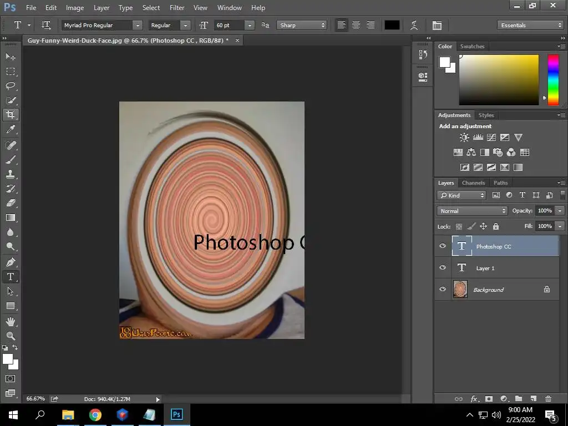
Task: Toggle the filter for type layers
Action: [x=522, y=195]
